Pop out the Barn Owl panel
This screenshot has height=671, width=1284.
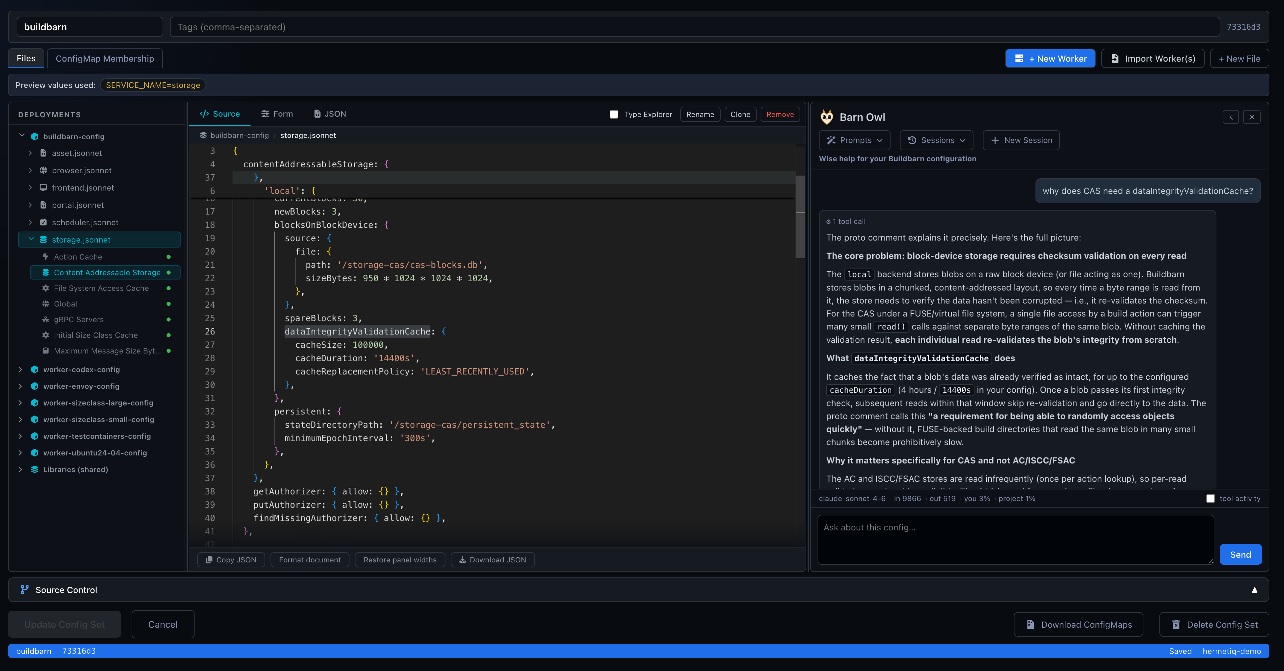pyautogui.click(x=1231, y=117)
